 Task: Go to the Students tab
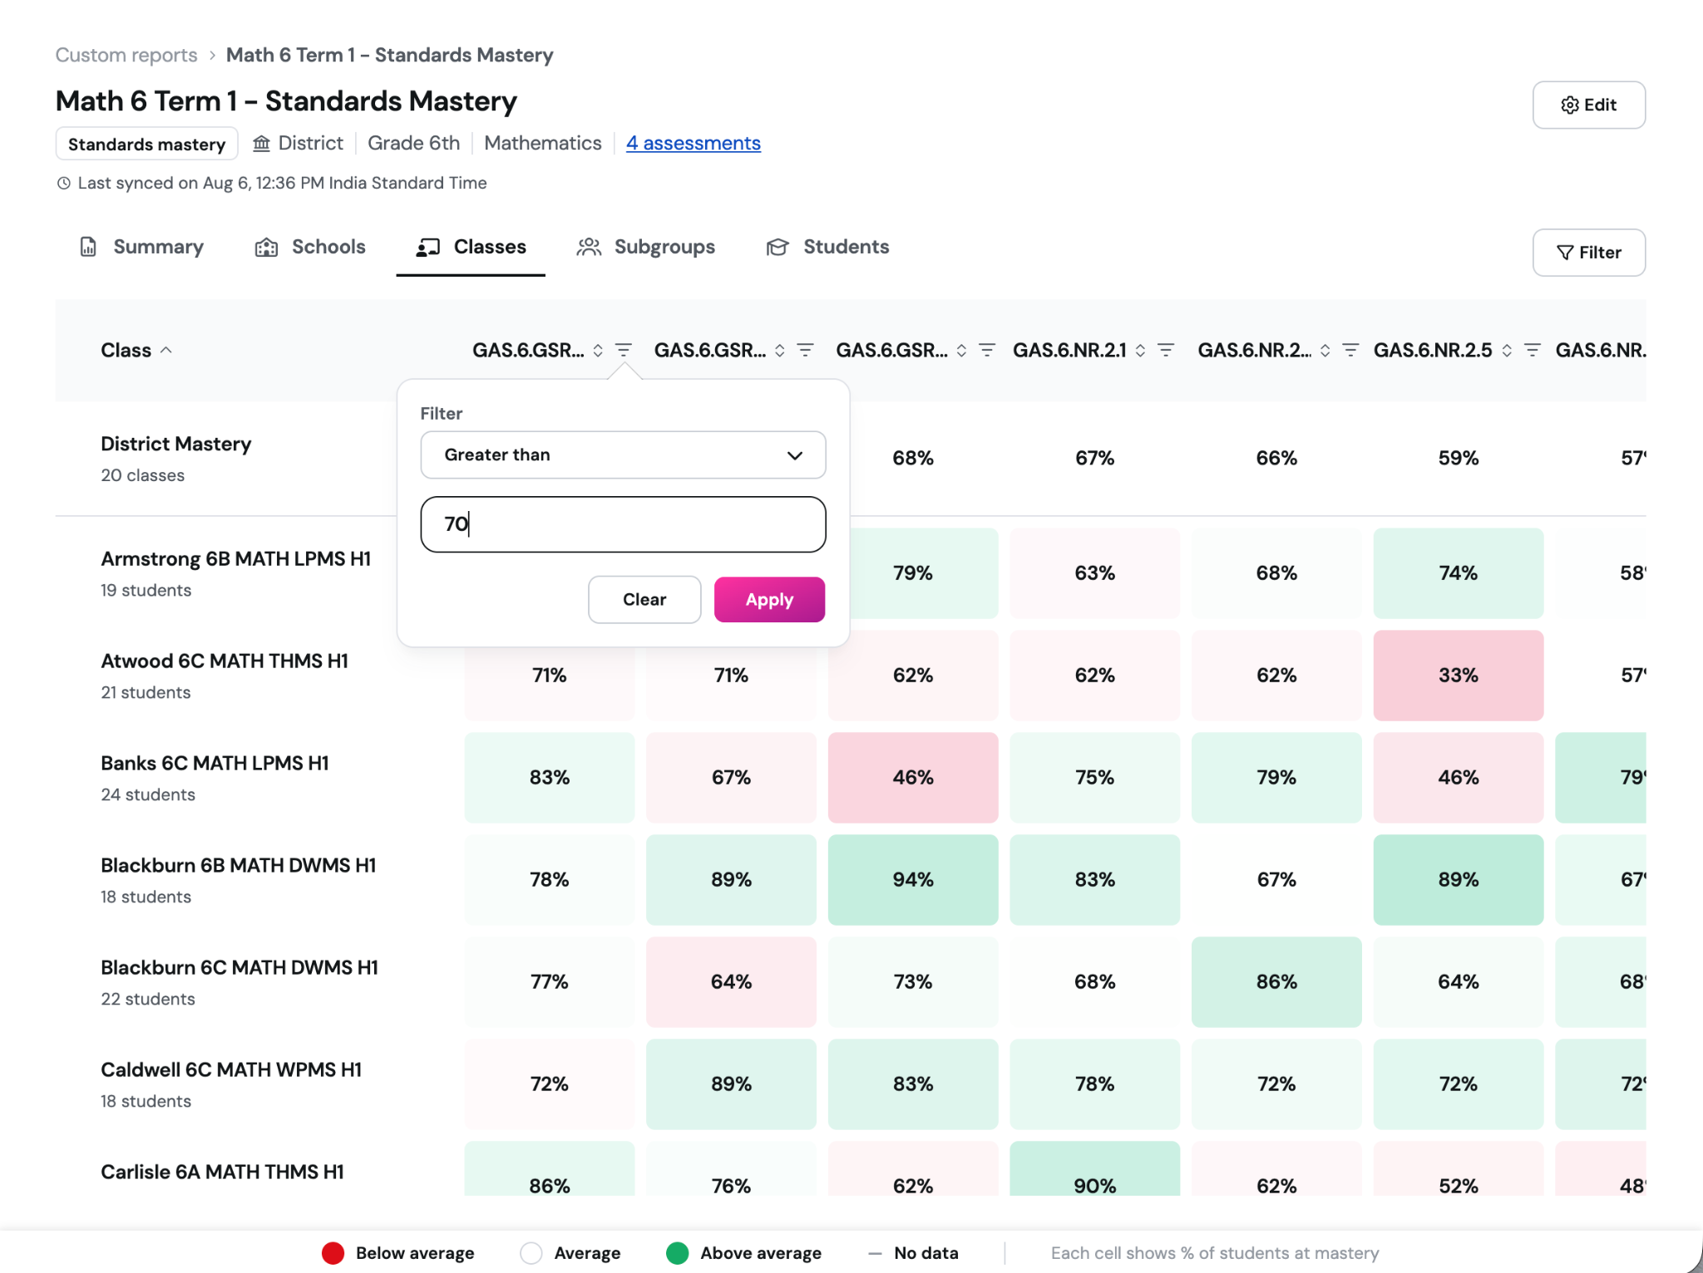point(827,247)
